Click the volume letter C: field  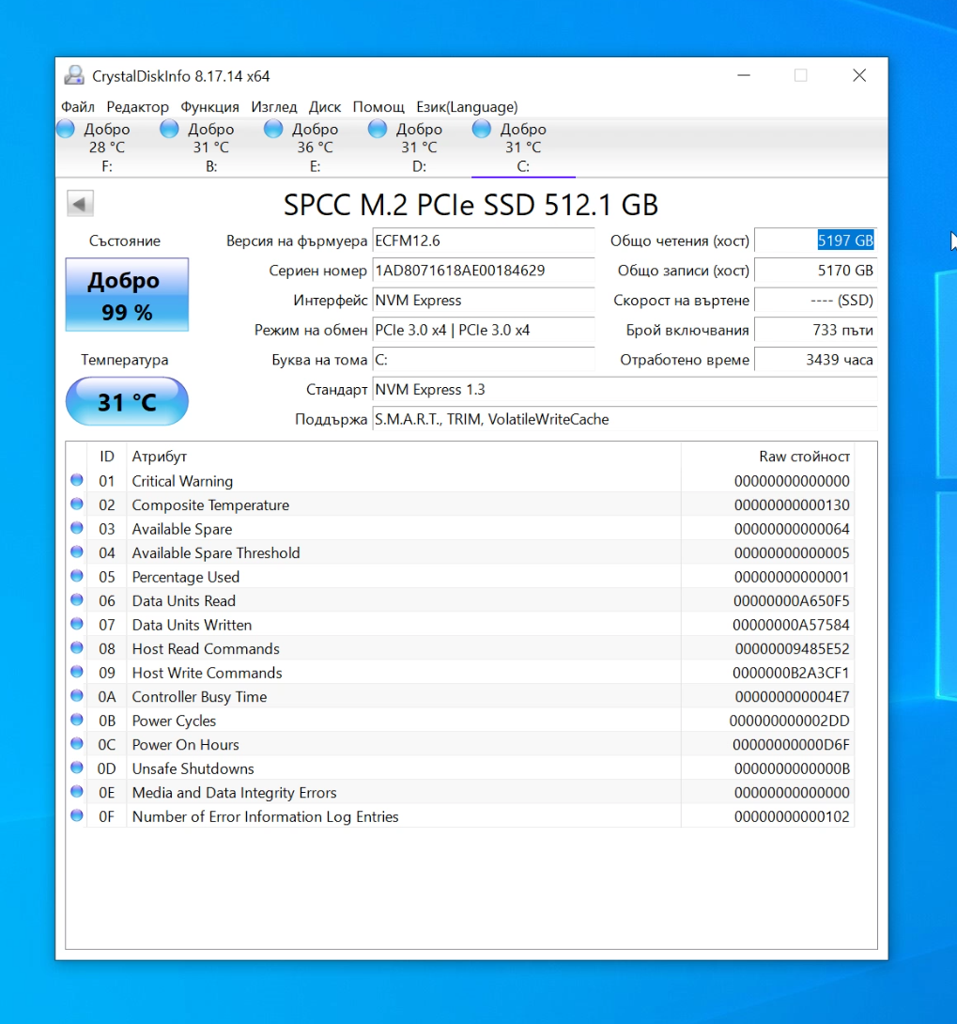483,360
